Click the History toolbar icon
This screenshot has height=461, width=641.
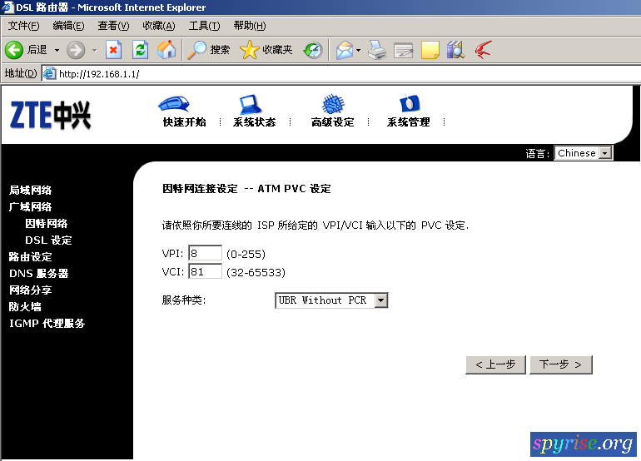click(x=312, y=50)
